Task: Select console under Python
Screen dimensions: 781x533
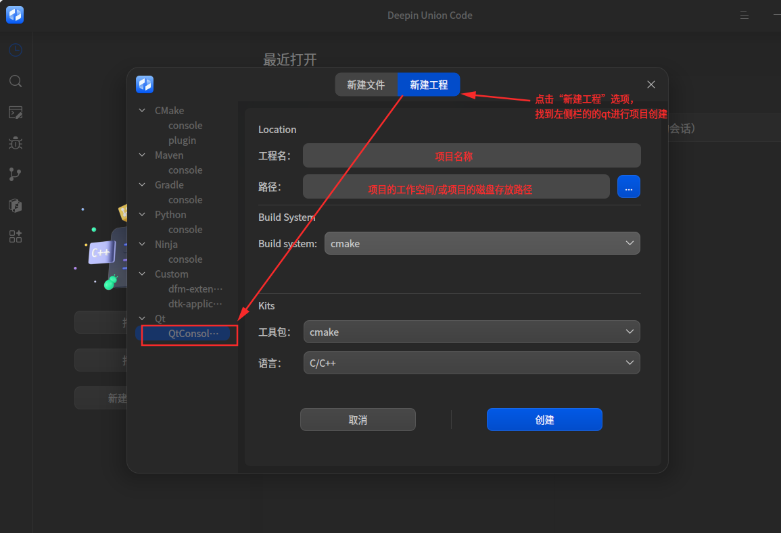Action: pyautogui.click(x=185, y=230)
